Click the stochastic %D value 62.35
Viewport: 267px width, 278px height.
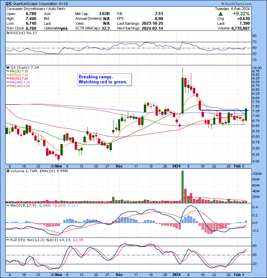point(78,240)
